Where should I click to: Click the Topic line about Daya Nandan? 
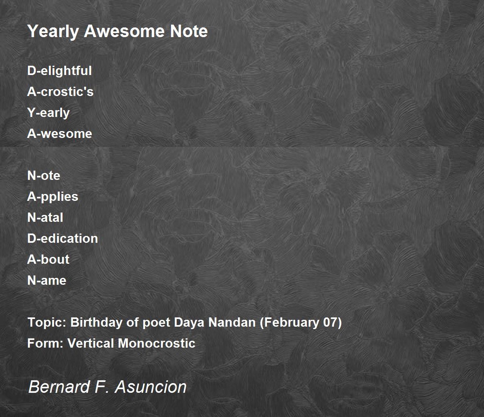pos(184,323)
